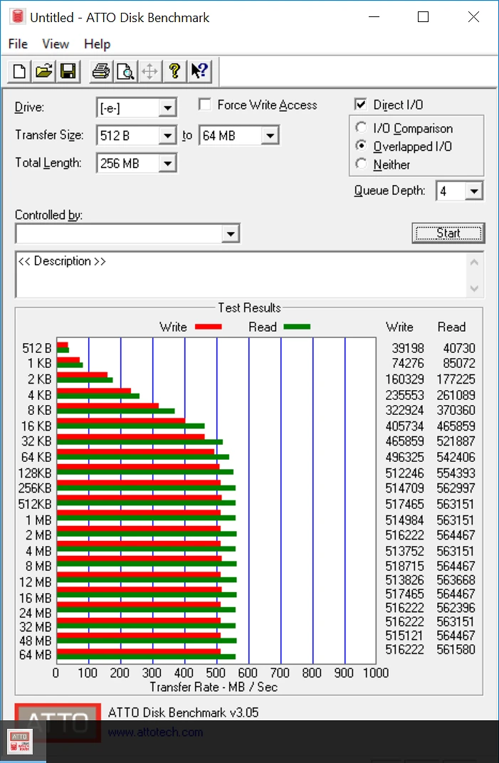
Task: Select the Neither radio button
Action: click(x=361, y=164)
